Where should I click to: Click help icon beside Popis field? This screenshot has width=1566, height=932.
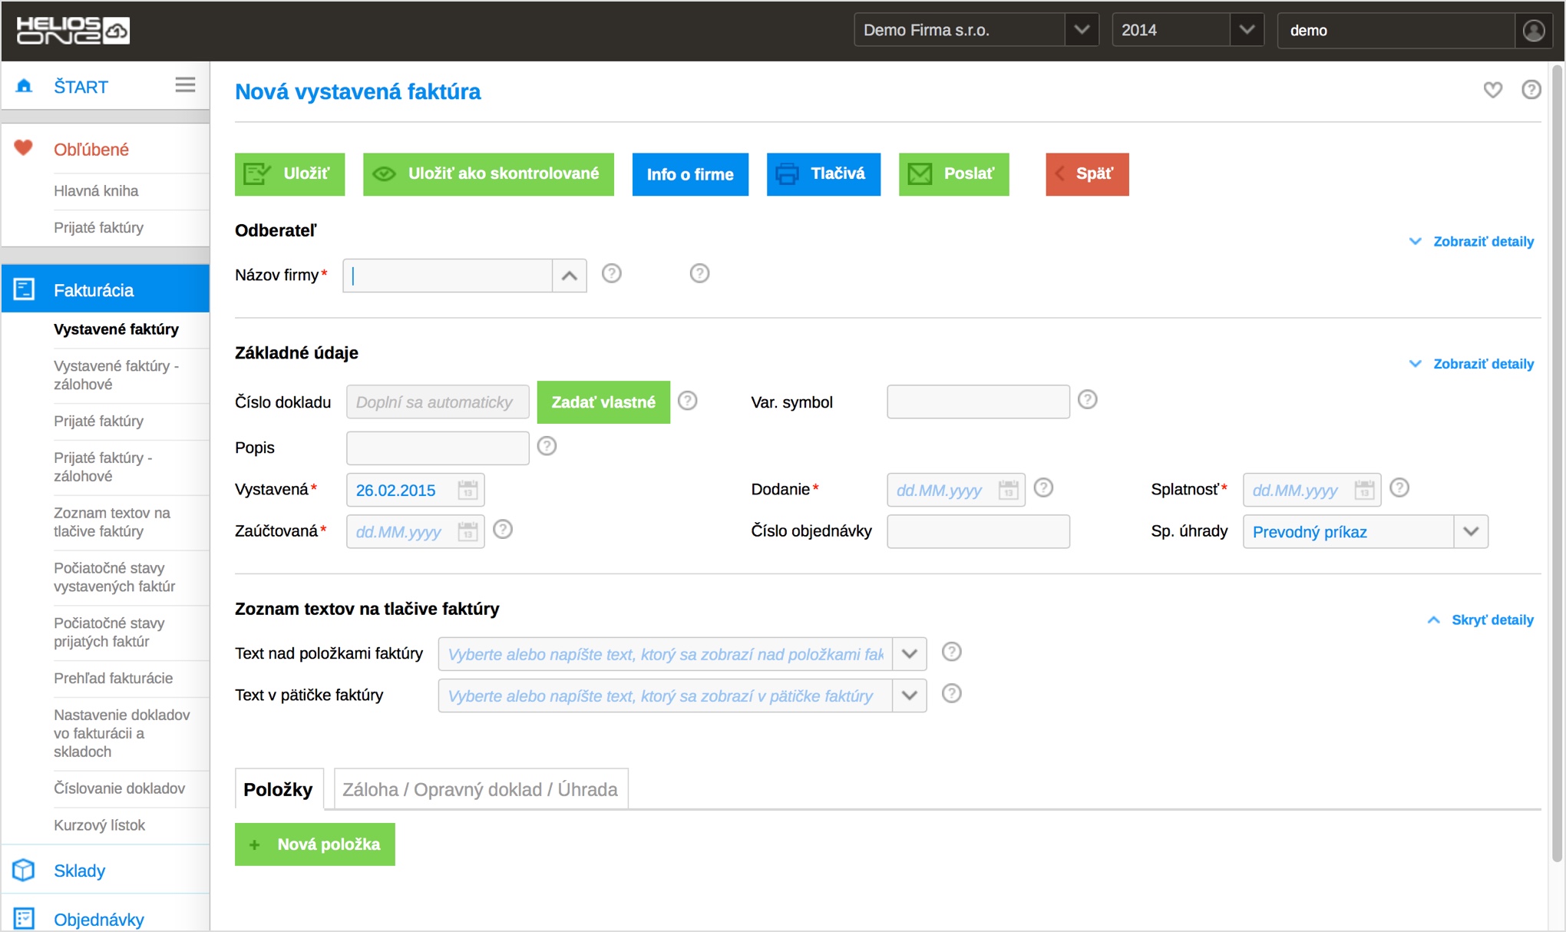[547, 446]
